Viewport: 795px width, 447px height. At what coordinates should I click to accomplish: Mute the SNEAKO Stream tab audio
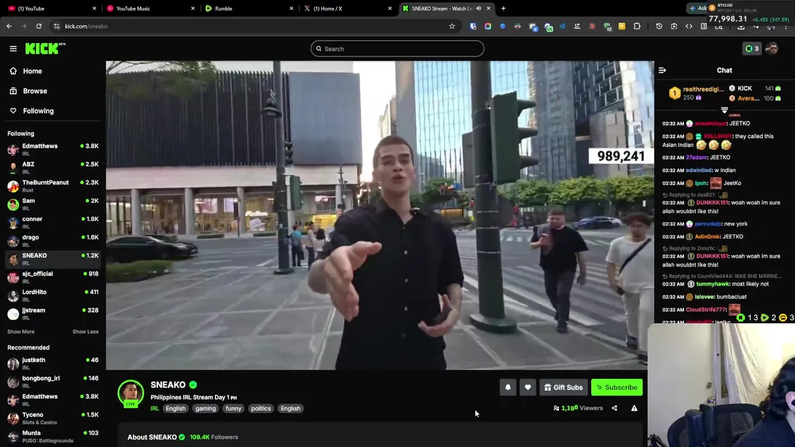478,8
